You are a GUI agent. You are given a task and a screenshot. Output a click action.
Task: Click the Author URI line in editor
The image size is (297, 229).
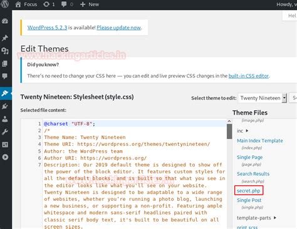tap(95, 158)
